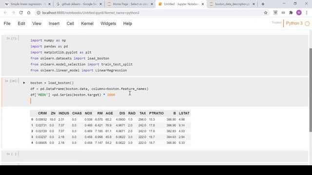
Task: Click the browser forward arrow
Action: pyautogui.click(x=13, y=13)
